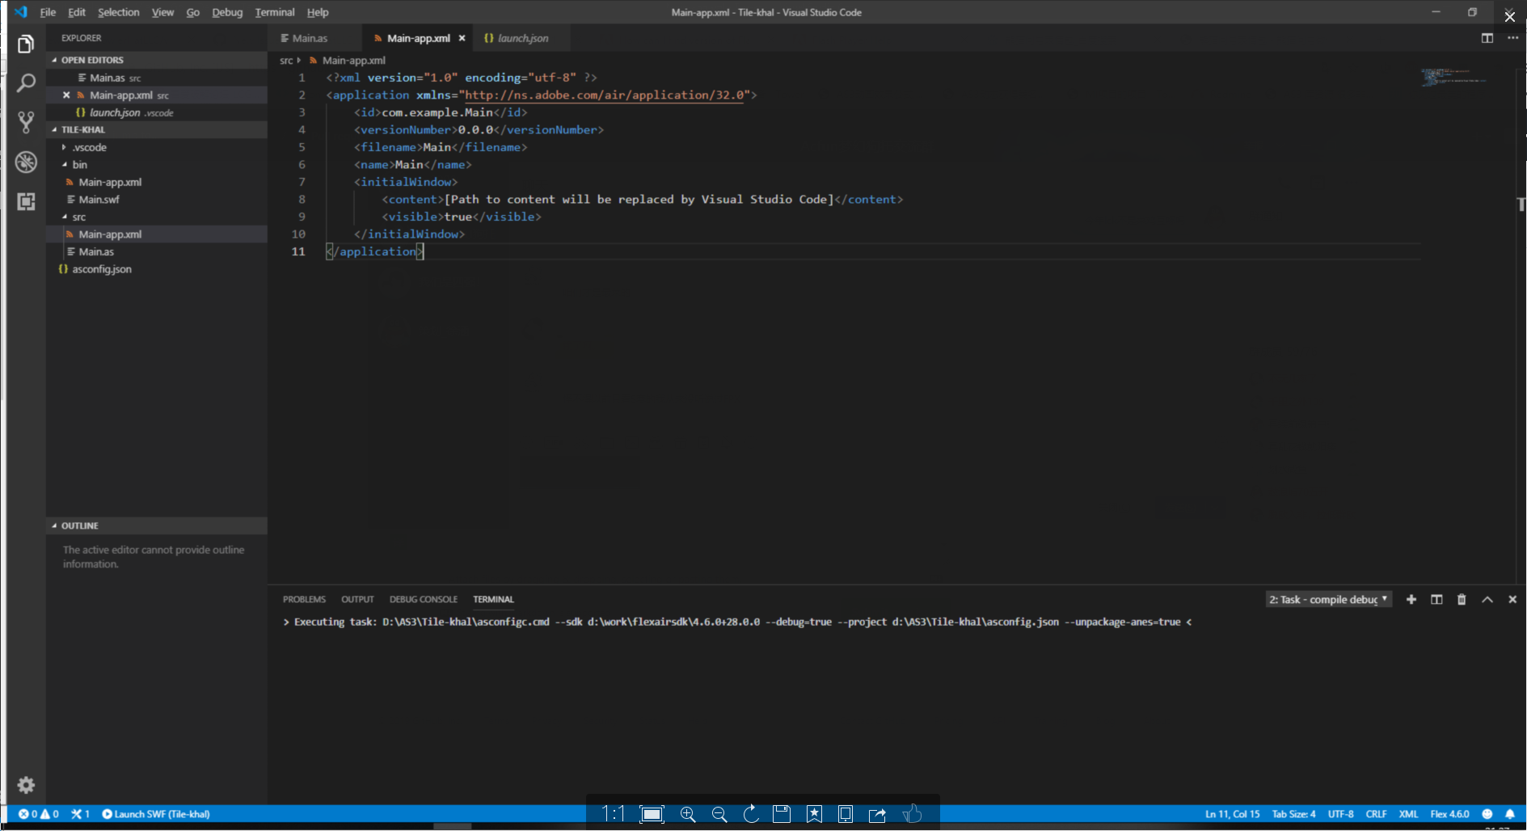Open notifications via the bell icon
The height and width of the screenshot is (831, 1527).
coord(1511,814)
